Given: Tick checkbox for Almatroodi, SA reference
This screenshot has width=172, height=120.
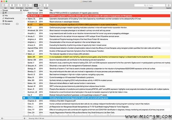Looking at the screenshot, I should tap(24, 30).
